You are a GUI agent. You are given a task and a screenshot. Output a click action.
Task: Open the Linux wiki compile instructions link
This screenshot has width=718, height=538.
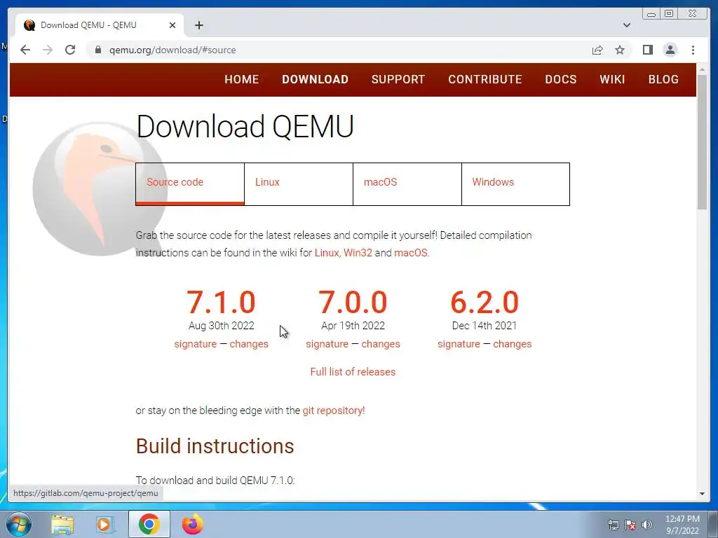tap(327, 252)
